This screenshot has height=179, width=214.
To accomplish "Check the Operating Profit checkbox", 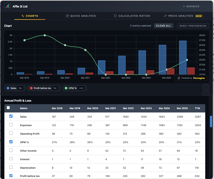I will pyautogui.click(x=11, y=133).
